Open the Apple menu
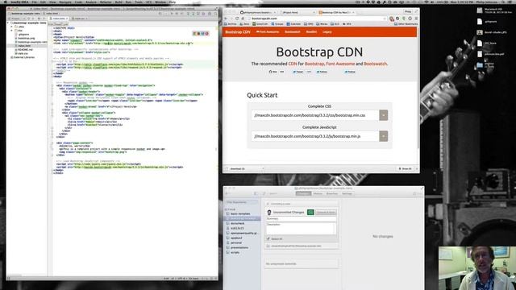516x290 pixels. 5,2
